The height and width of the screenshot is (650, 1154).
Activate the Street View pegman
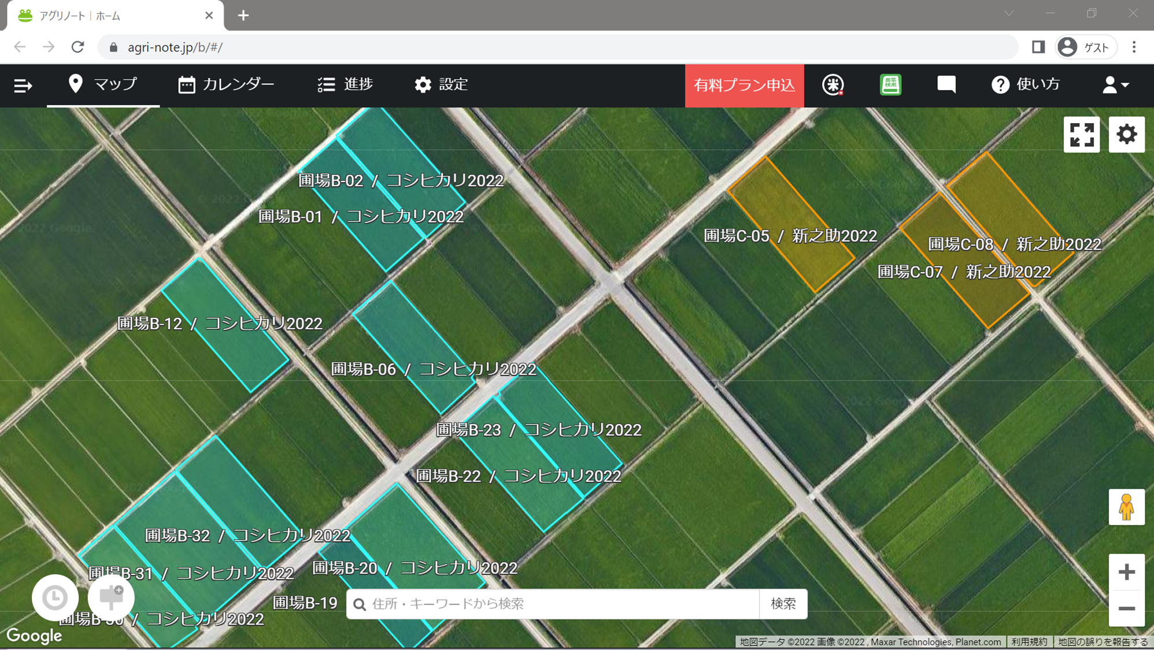(1126, 507)
